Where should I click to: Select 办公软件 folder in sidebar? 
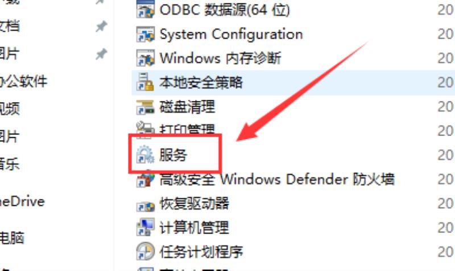pos(23,81)
